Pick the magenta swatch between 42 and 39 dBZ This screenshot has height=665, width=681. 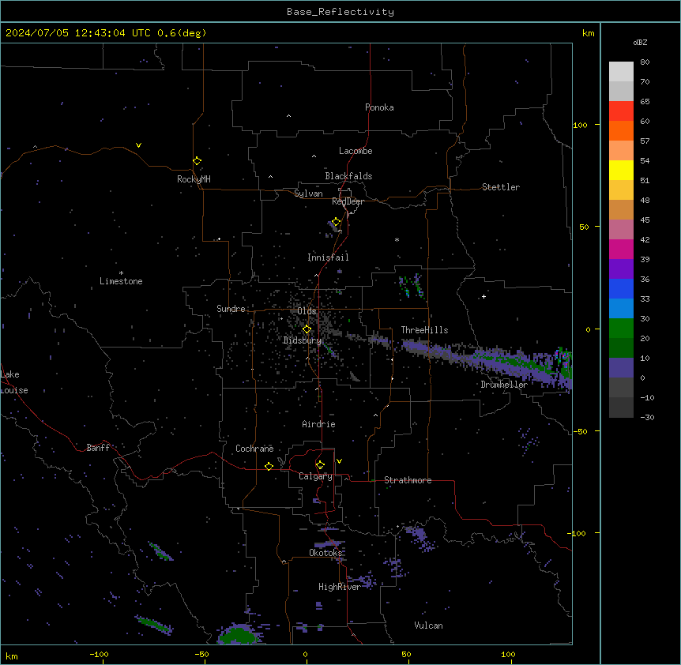tap(621, 249)
